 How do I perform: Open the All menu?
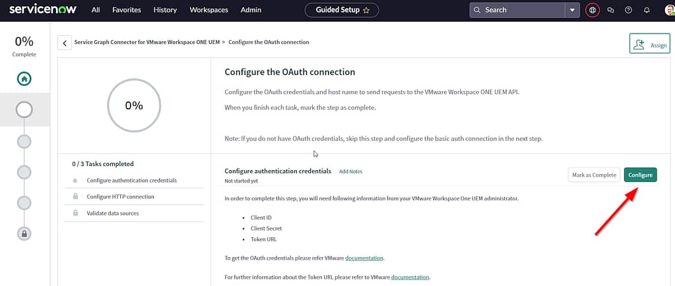coord(96,10)
